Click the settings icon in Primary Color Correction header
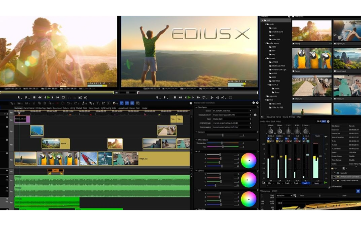The image size is (361, 226). 253,102
